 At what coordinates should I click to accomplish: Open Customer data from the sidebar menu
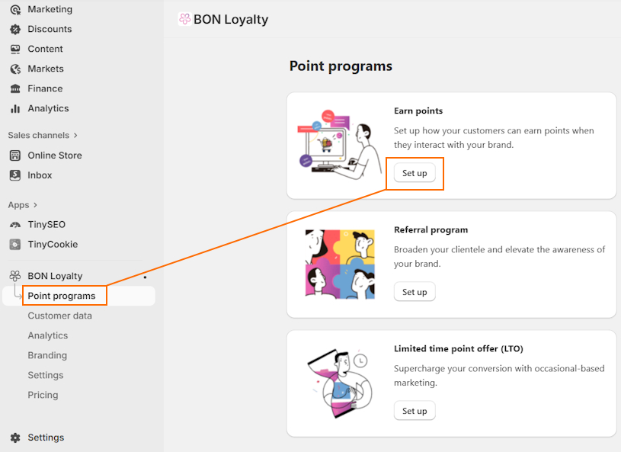coord(60,315)
